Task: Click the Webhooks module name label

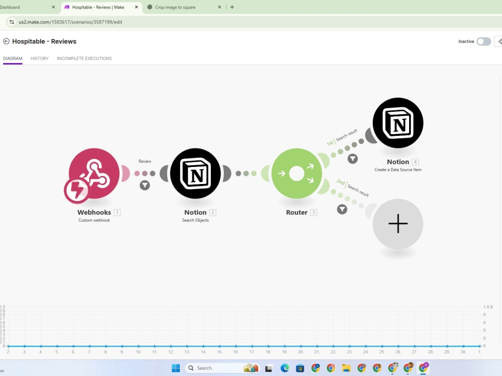Action: click(94, 212)
